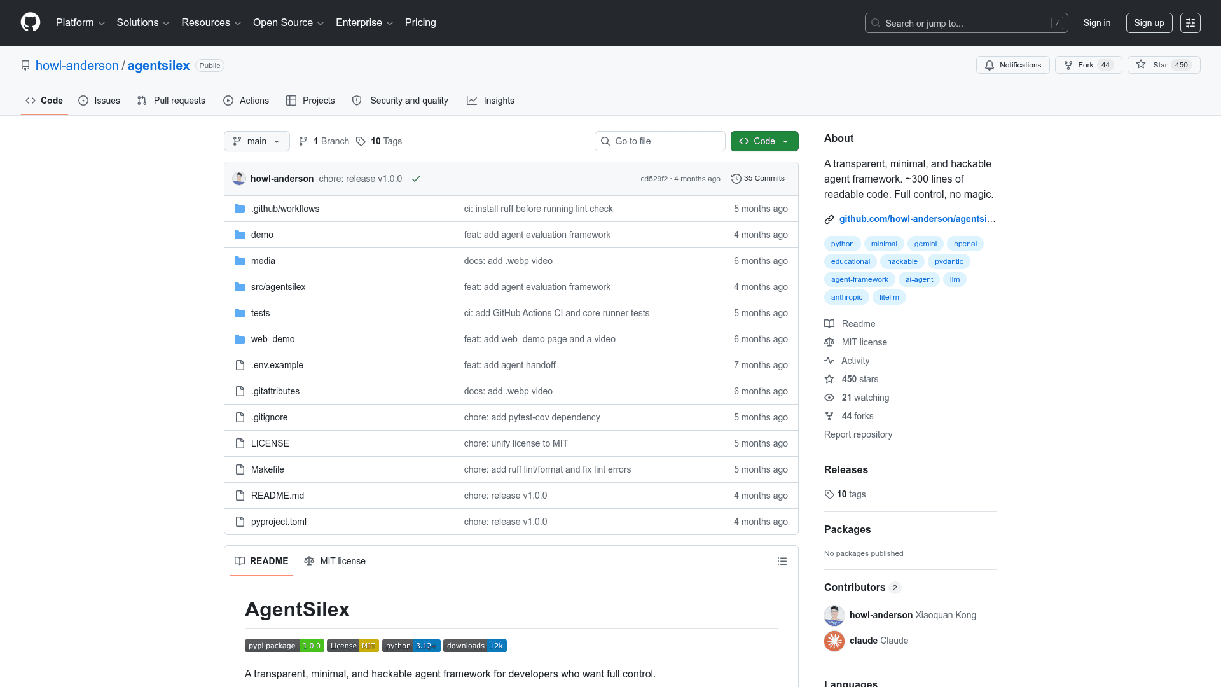The height and width of the screenshot is (687, 1221).
Task: Click howl-anderson avatar under Contributors
Action: tap(834, 615)
